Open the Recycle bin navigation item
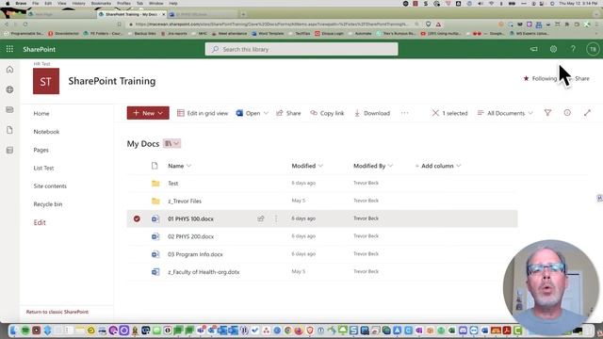Image resolution: width=603 pixels, height=339 pixels. pyautogui.click(x=48, y=204)
